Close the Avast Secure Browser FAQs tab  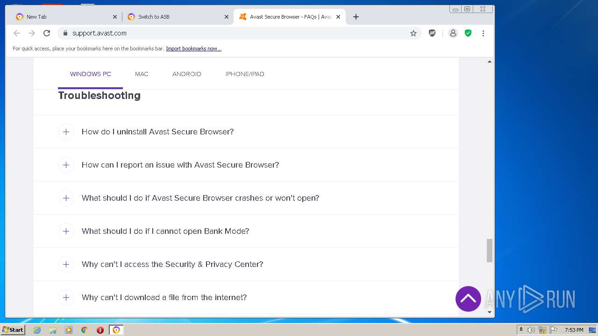tap(338, 17)
